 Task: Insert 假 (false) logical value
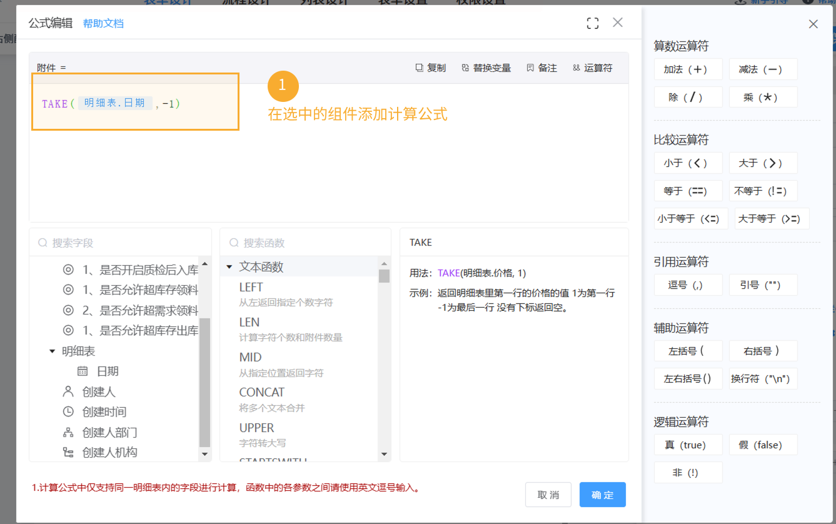pos(763,445)
